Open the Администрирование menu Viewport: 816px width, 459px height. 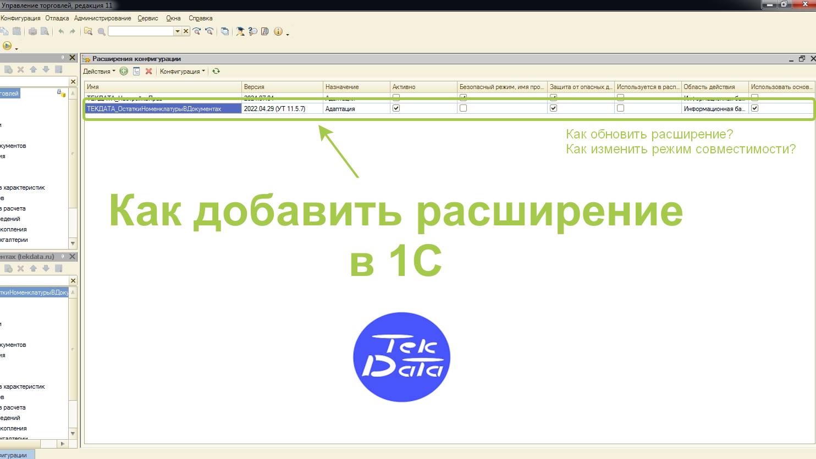[x=103, y=18]
